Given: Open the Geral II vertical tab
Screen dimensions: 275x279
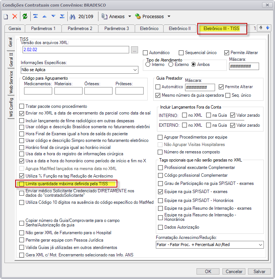Looking at the screenshot, I should pyautogui.click(x=11, y=60).
